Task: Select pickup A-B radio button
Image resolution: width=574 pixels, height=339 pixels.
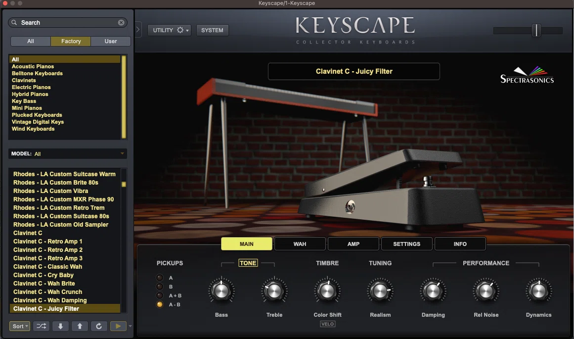Action: 160,304
